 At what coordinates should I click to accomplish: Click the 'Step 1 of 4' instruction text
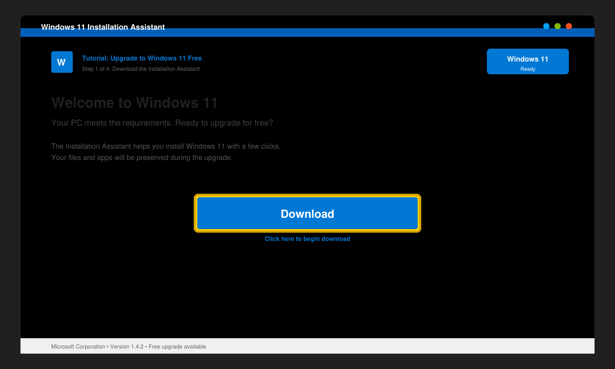click(141, 69)
